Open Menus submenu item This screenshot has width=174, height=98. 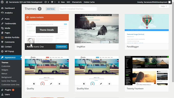pos(4,74)
